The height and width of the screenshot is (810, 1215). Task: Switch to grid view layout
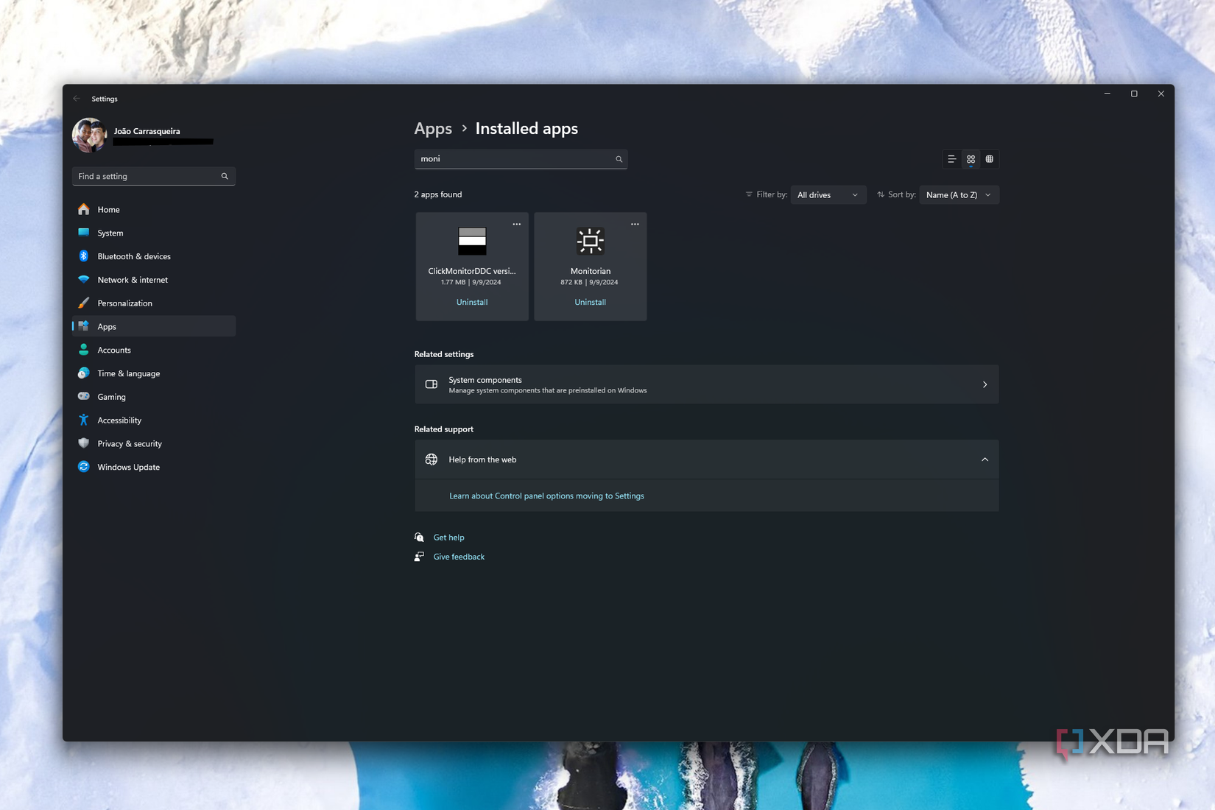[971, 158]
